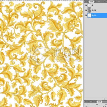Click the dark 浅色金 channel thumbnail
Image resolution: width=107 pixels, height=107 pixels.
[x=89, y=10]
